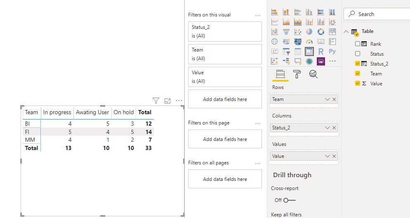
Task: Pick the 100% stacked bar chart visual
Action: coord(321,12)
